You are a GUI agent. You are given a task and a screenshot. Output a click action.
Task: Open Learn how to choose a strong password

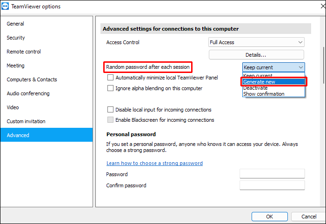coord(154,163)
